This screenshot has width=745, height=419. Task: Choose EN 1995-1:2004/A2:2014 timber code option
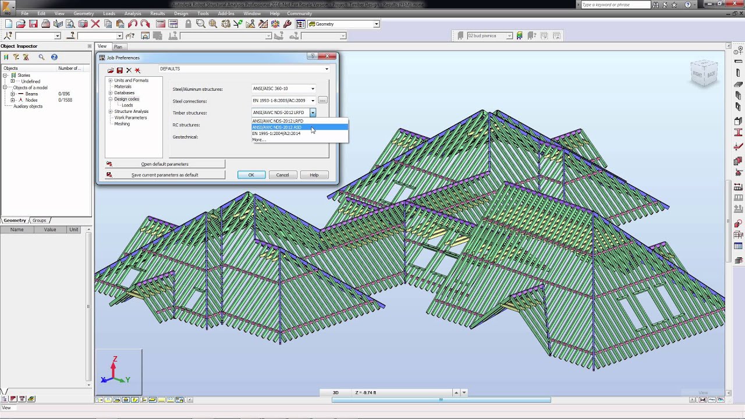(x=276, y=133)
